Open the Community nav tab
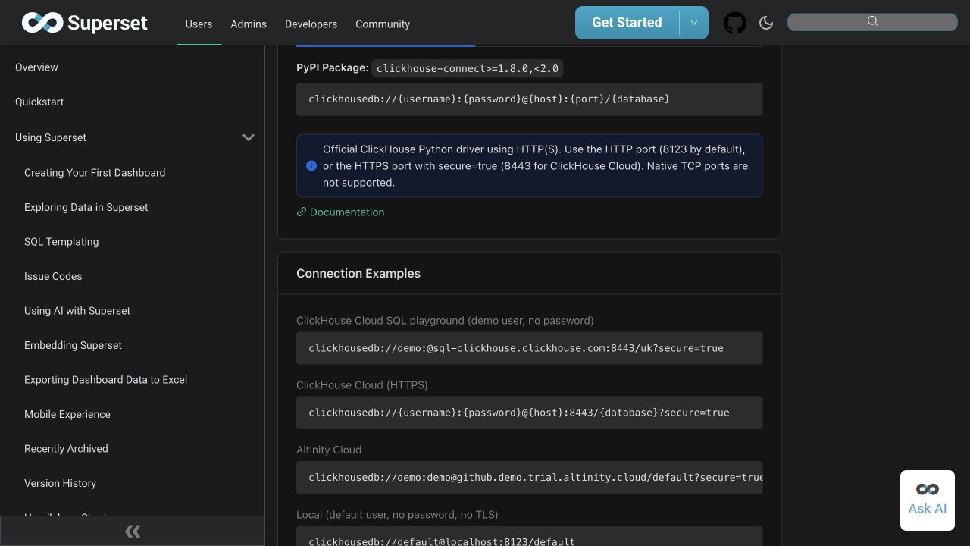This screenshot has width=970, height=546. point(383,24)
